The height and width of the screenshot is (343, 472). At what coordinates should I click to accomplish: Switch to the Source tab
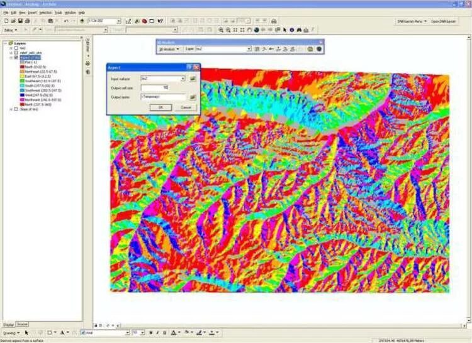pos(22,324)
